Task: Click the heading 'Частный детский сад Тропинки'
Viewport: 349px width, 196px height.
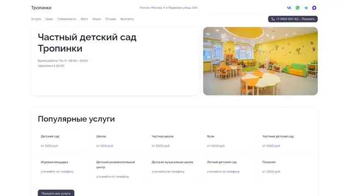Action: click(x=87, y=42)
